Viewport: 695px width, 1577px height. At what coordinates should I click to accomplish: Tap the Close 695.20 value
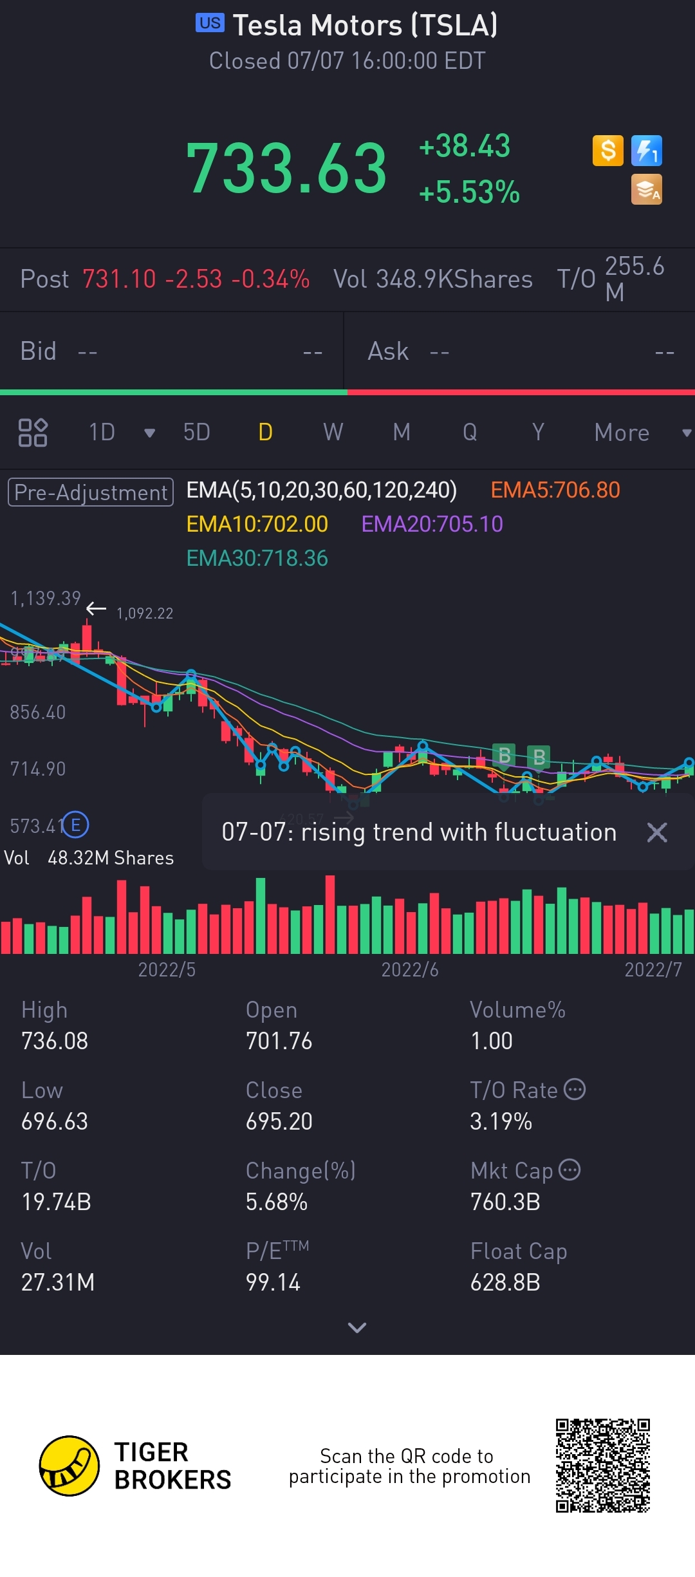279,1122
